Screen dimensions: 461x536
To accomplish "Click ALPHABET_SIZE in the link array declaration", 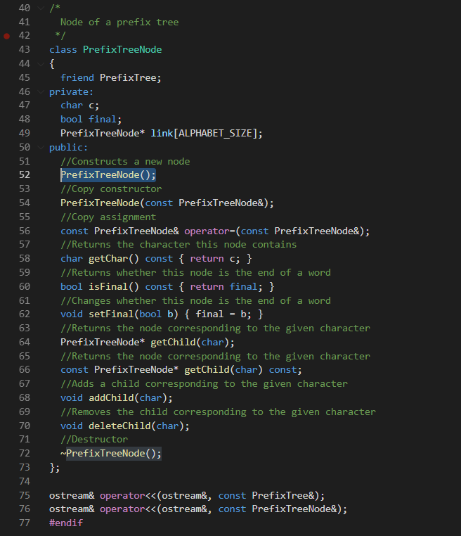I will coord(215,134).
